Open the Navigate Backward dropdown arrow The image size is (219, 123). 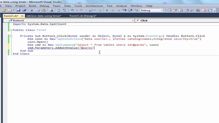tap(95, 10)
